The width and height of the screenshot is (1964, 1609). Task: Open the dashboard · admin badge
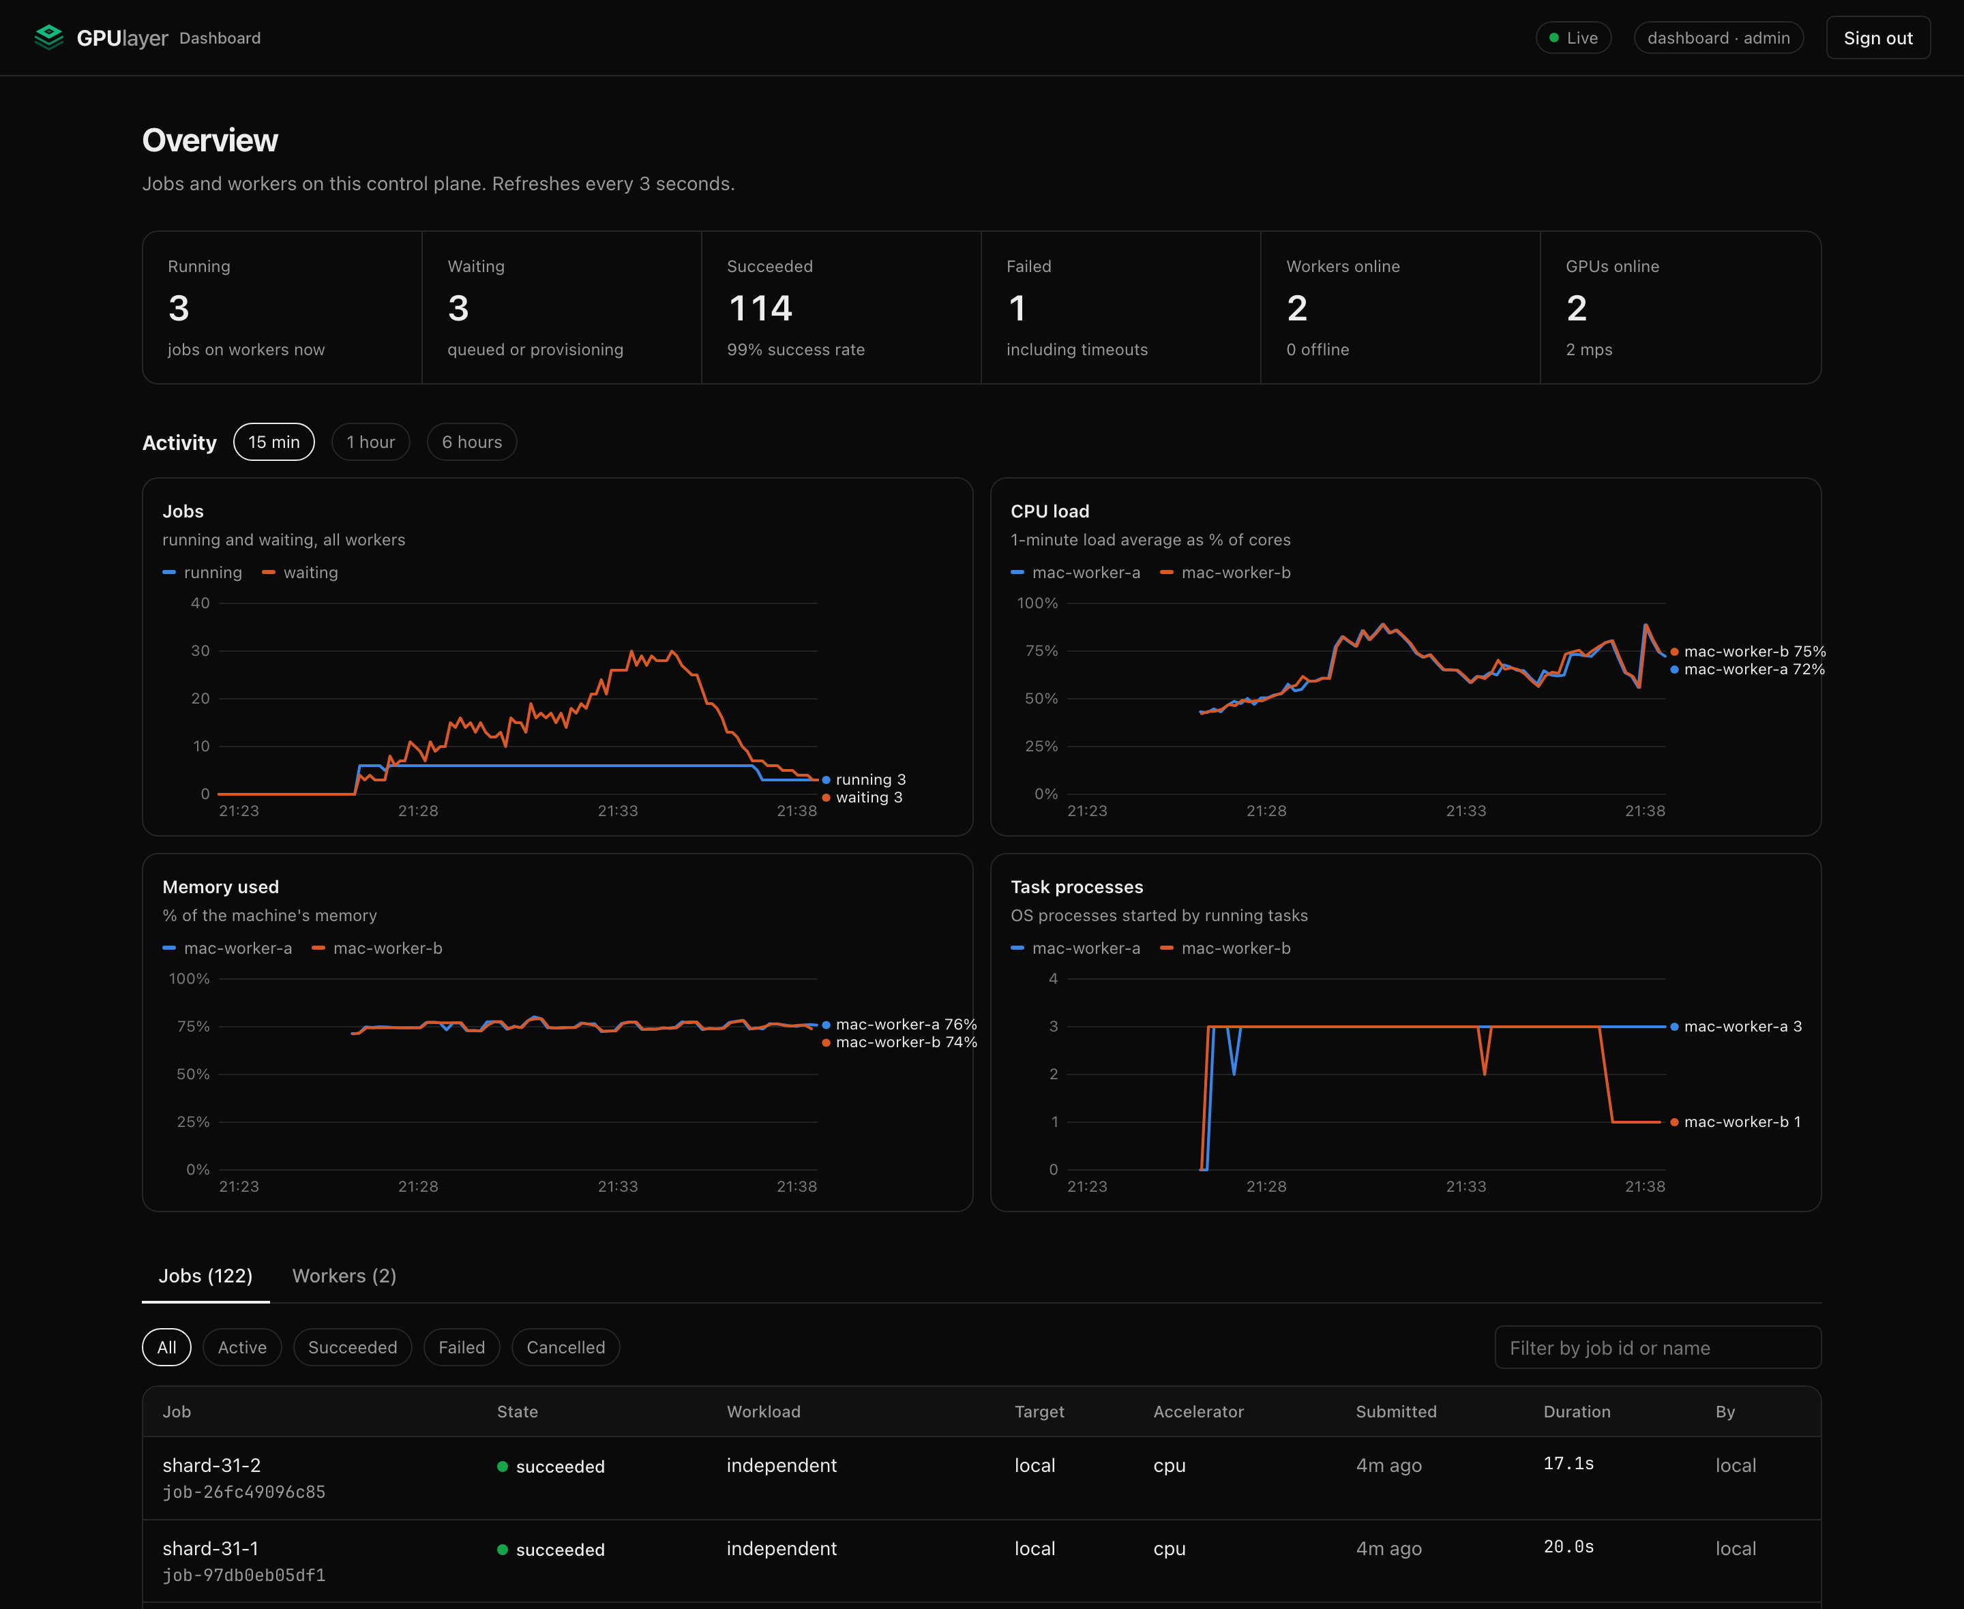(x=1718, y=38)
